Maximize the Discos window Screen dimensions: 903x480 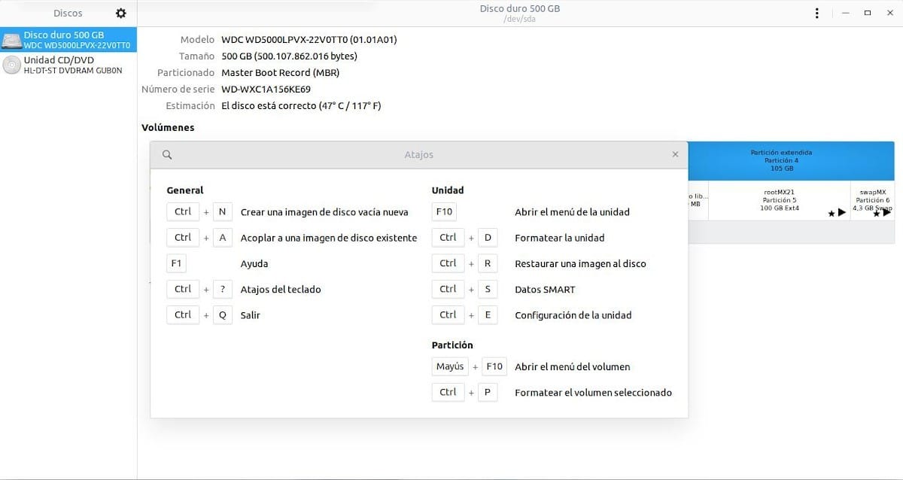pyautogui.click(x=867, y=13)
